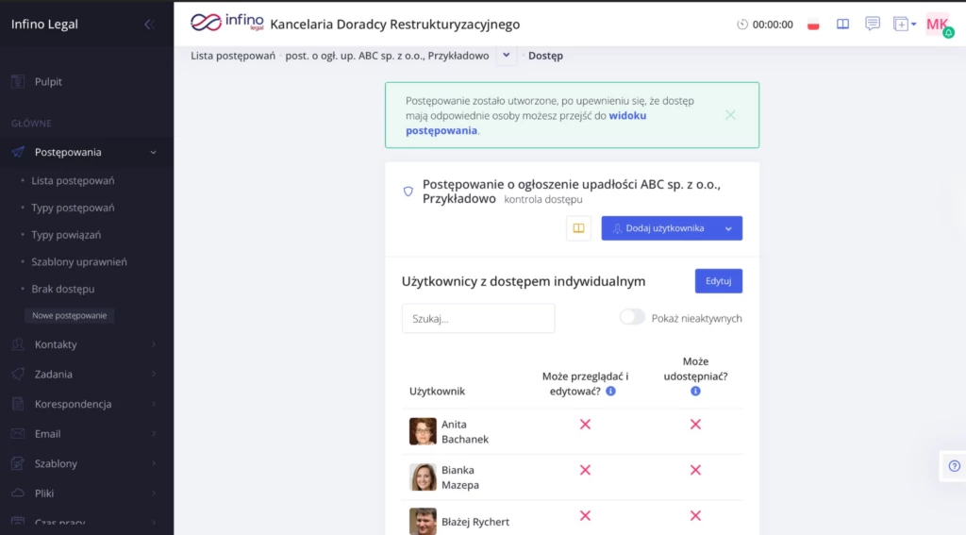Click the 'Edytuj' button
Screen dimensions: 966x535
tap(718, 281)
